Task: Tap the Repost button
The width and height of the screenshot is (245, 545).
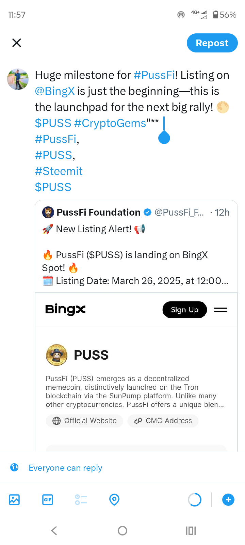Action: (212, 43)
